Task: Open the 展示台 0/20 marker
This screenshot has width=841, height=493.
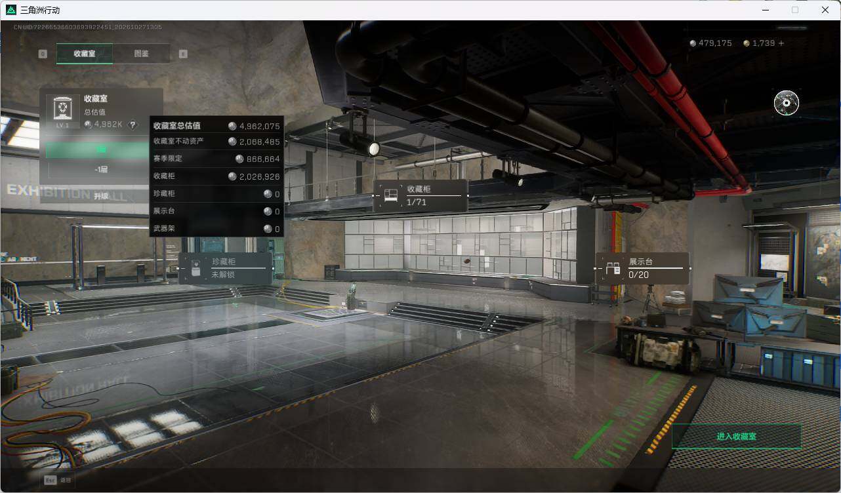Action: coord(642,268)
